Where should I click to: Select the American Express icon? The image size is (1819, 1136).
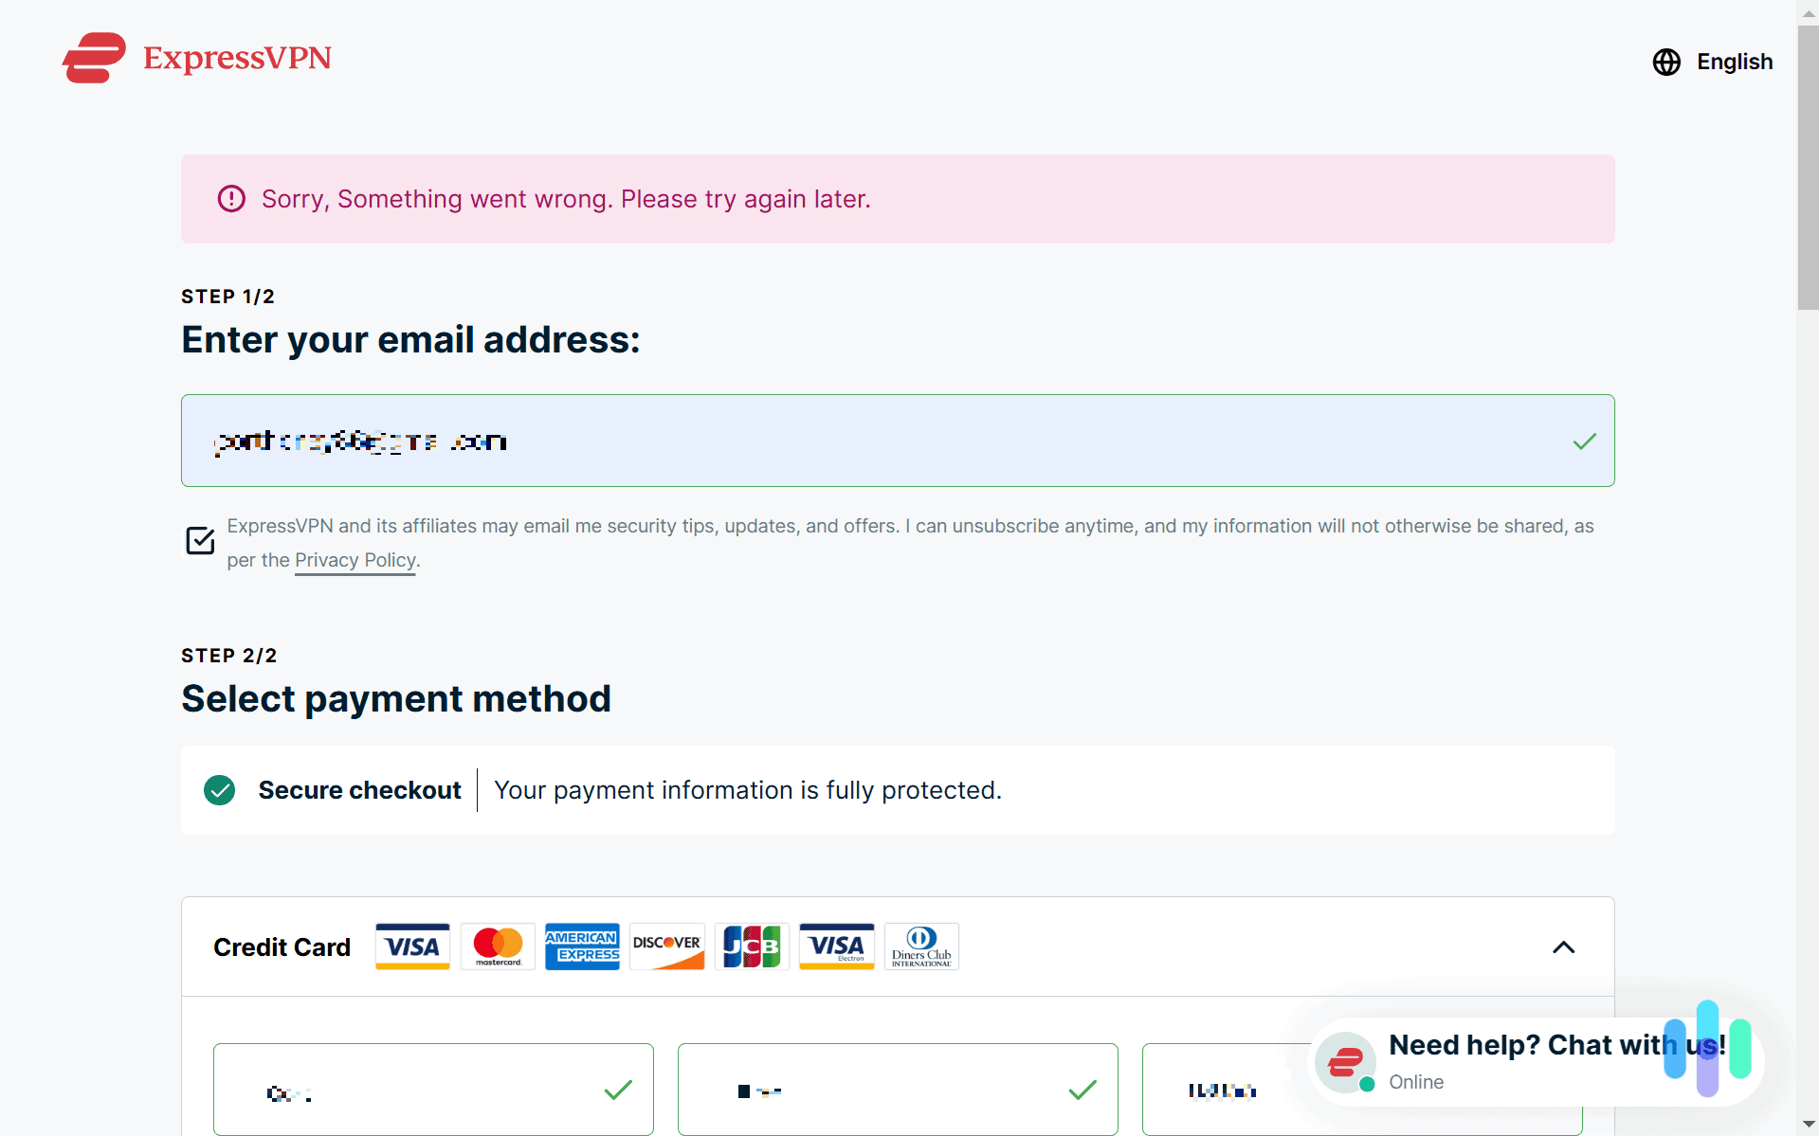coord(582,946)
